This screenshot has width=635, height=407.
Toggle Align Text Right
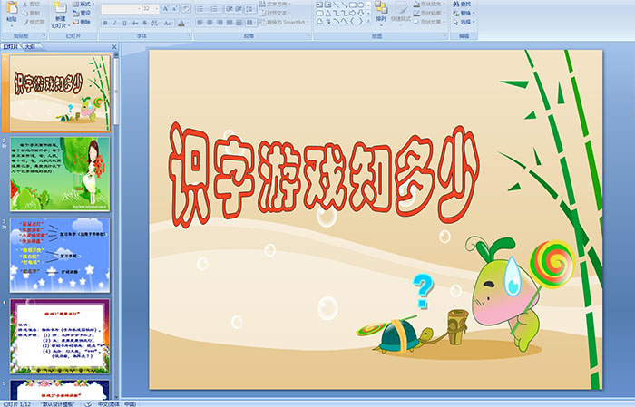tap(220, 23)
